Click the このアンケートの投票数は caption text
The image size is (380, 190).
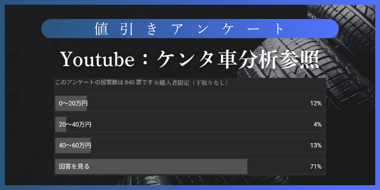(x=90, y=83)
